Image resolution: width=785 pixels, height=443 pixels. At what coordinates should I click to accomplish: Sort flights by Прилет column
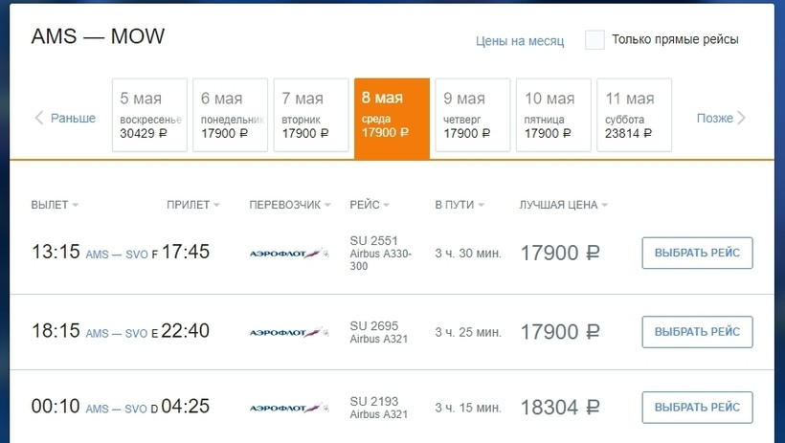(192, 205)
